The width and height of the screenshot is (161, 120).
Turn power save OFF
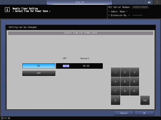39,73
